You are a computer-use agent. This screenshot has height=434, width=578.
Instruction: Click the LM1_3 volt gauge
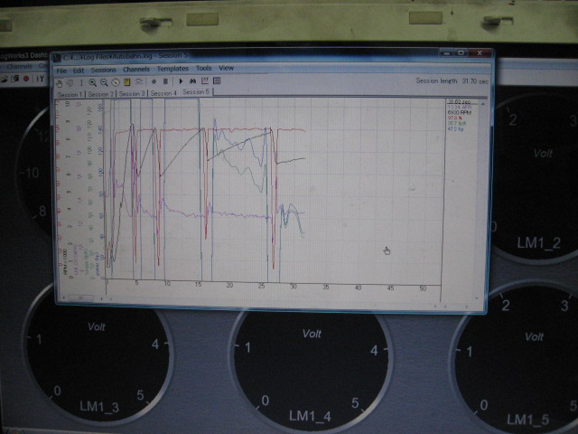pos(97,354)
